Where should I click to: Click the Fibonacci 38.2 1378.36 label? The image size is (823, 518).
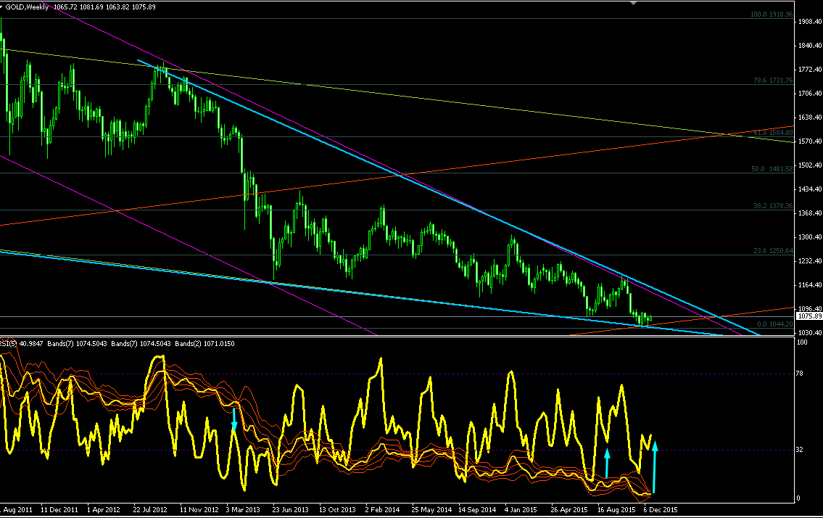(773, 206)
